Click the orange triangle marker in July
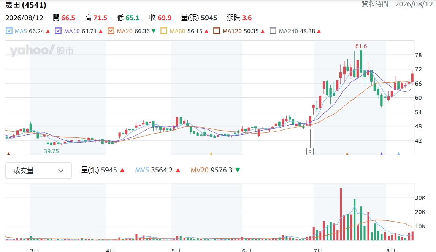The width and height of the screenshot is (436, 252). click(x=347, y=153)
